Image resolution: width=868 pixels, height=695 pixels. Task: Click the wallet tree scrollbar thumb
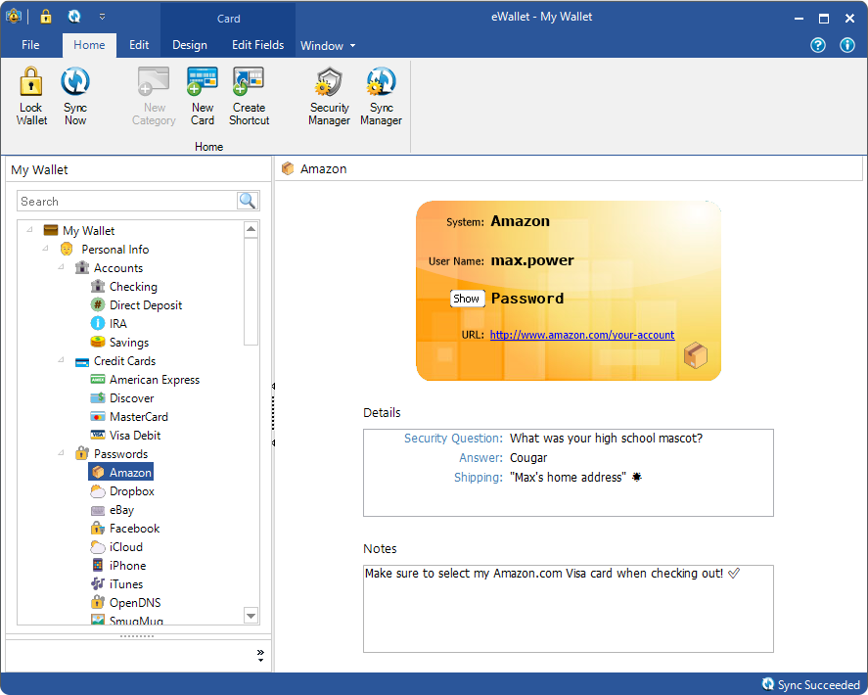tap(251, 292)
